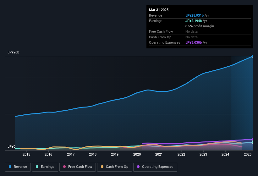Screen dimensions: 258x176
Task: Click the Revenue endpoint marker on blue line
Action: click(253, 56)
